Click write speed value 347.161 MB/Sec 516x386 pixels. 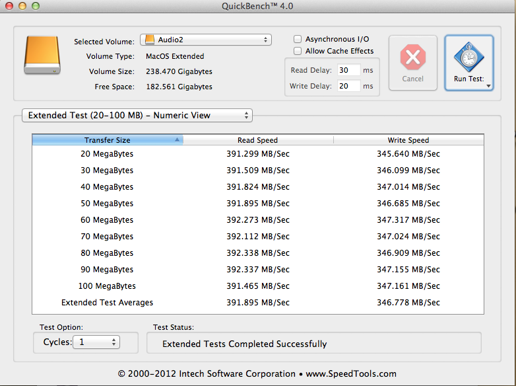pos(408,286)
